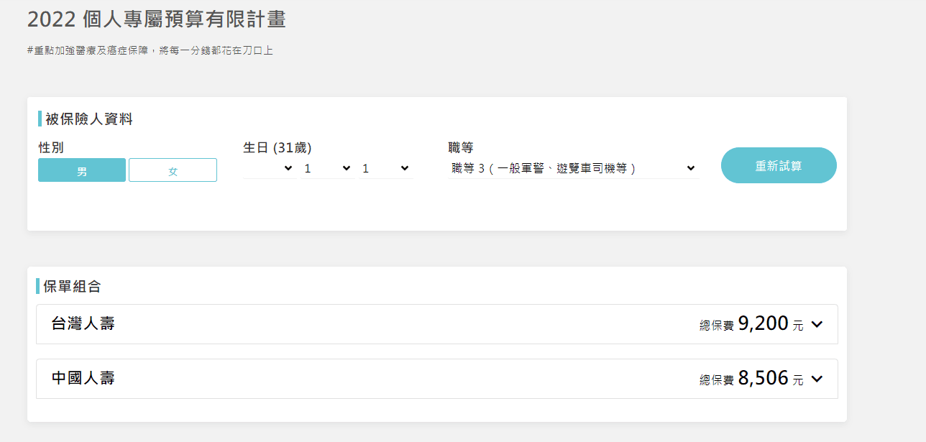Click the 2022 個人專屬預算有限計畫 page title
Image resolution: width=926 pixels, height=442 pixels.
pos(155,20)
